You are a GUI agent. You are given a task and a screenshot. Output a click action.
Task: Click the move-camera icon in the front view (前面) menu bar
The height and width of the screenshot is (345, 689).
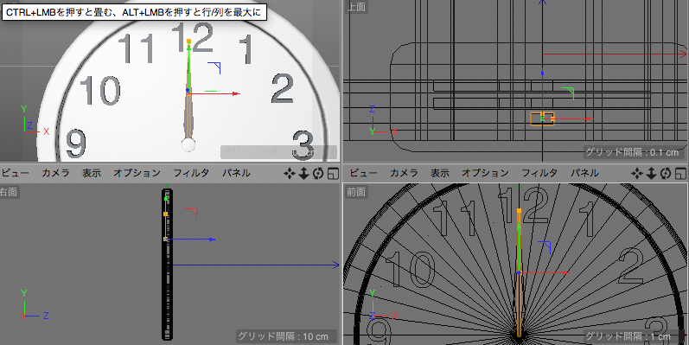click(x=637, y=174)
